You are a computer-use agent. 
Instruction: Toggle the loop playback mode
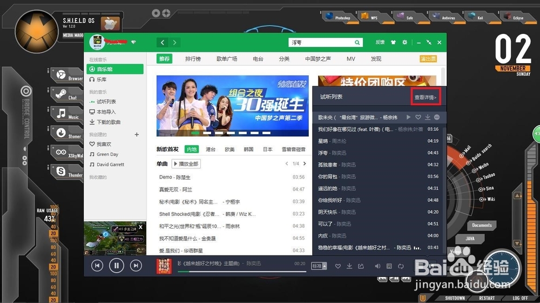tap(401, 266)
